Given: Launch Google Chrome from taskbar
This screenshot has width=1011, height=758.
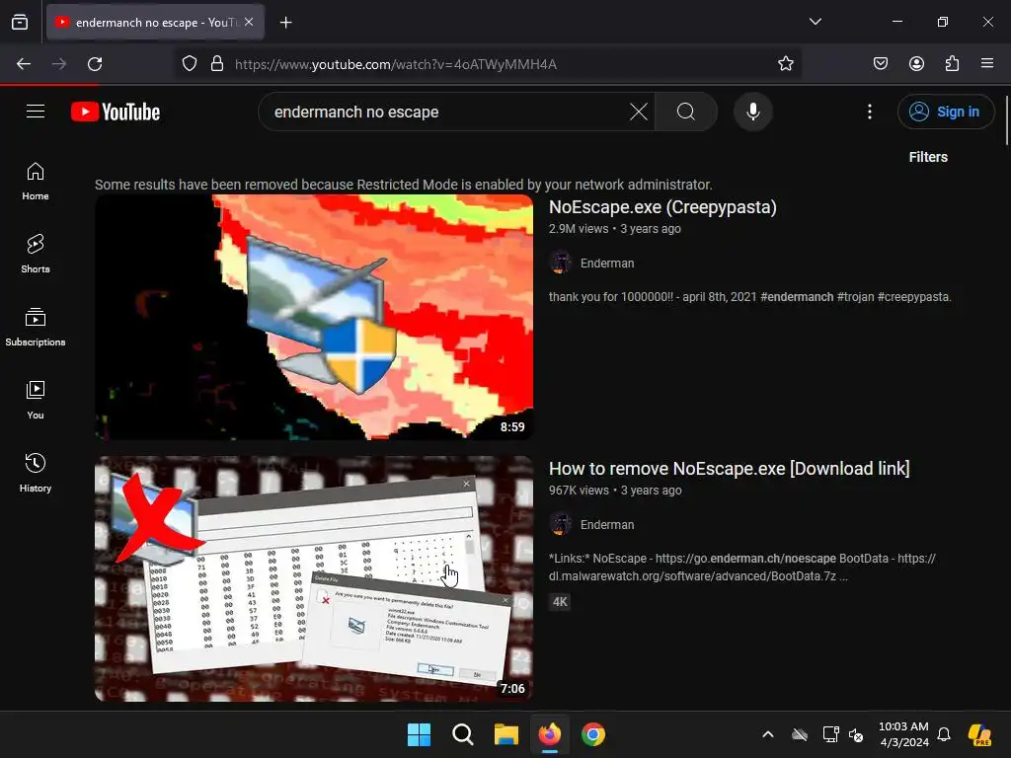Looking at the screenshot, I should point(593,734).
